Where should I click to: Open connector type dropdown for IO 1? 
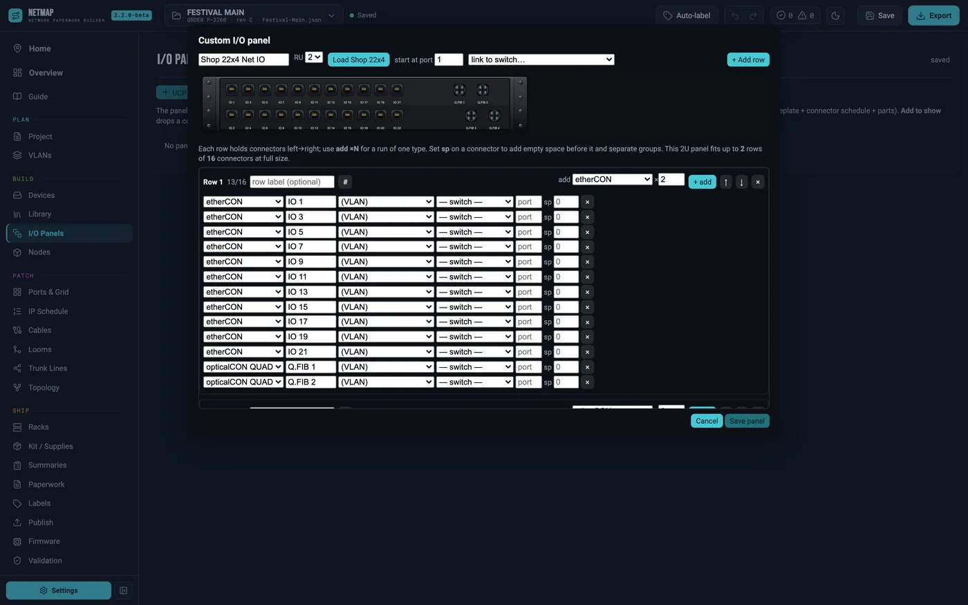pyautogui.click(x=243, y=202)
